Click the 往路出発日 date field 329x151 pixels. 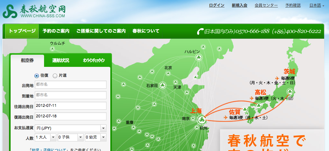point(70,106)
